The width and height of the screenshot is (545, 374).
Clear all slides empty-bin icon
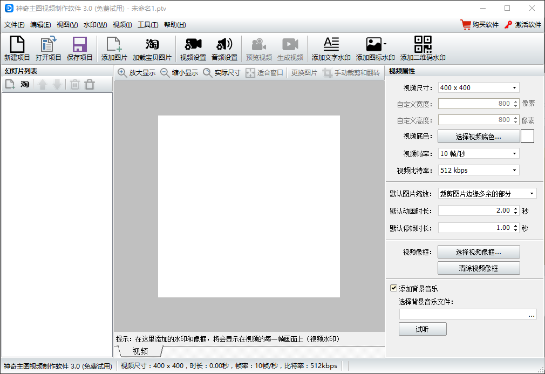point(90,84)
